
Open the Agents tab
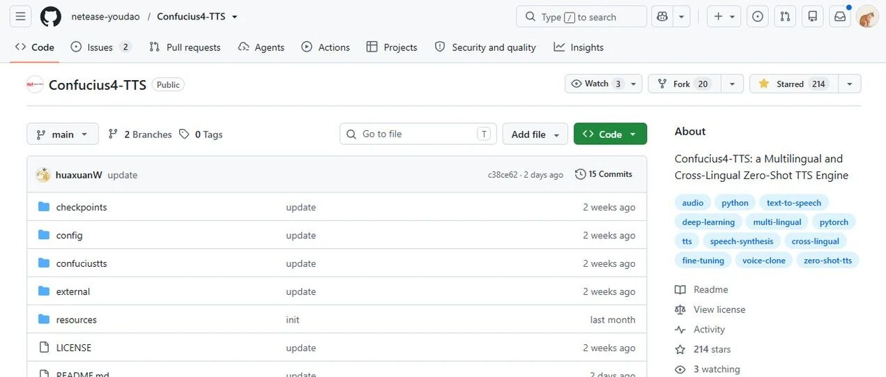(x=261, y=47)
